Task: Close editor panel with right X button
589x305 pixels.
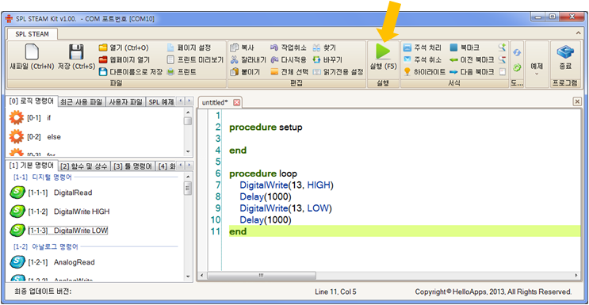Action: [577, 101]
